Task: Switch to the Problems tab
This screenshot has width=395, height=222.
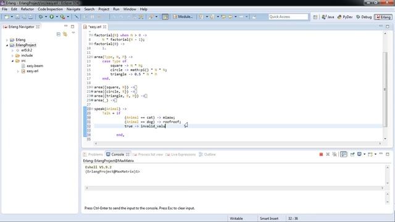Action: [93, 154]
